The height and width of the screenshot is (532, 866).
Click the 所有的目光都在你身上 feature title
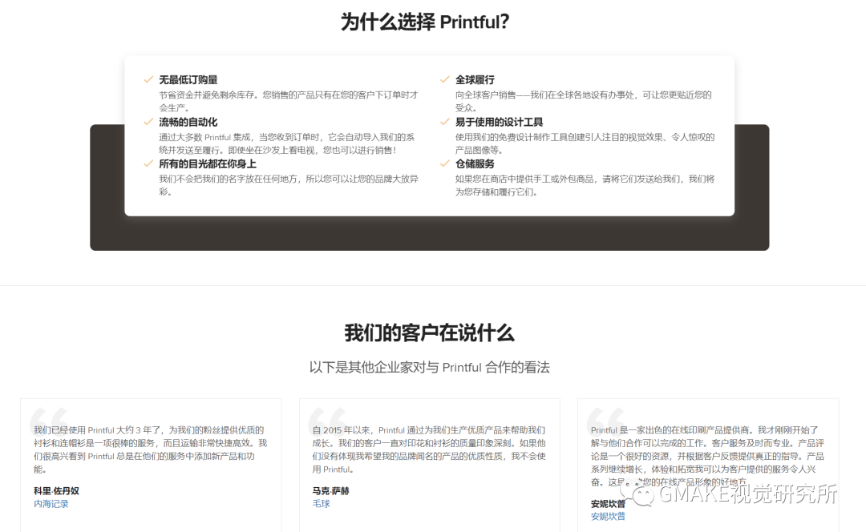(208, 164)
